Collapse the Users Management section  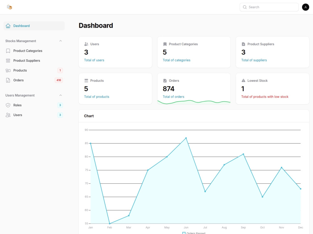click(x=60, y=95)
